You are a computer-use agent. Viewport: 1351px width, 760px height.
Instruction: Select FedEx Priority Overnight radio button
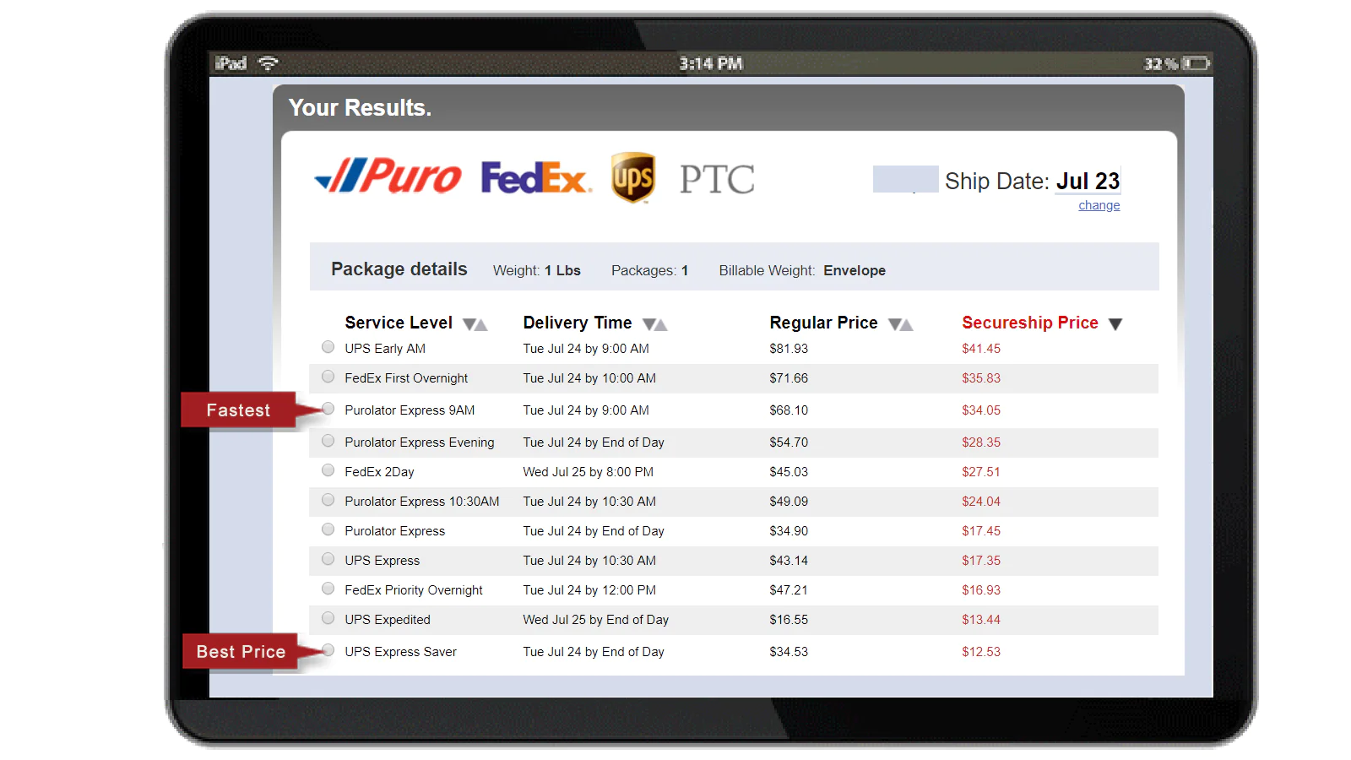coord(328,589)
